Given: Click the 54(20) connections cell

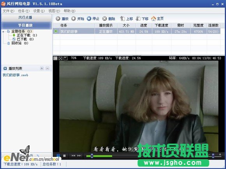Looking at the screenshot, I should [213, 31].
